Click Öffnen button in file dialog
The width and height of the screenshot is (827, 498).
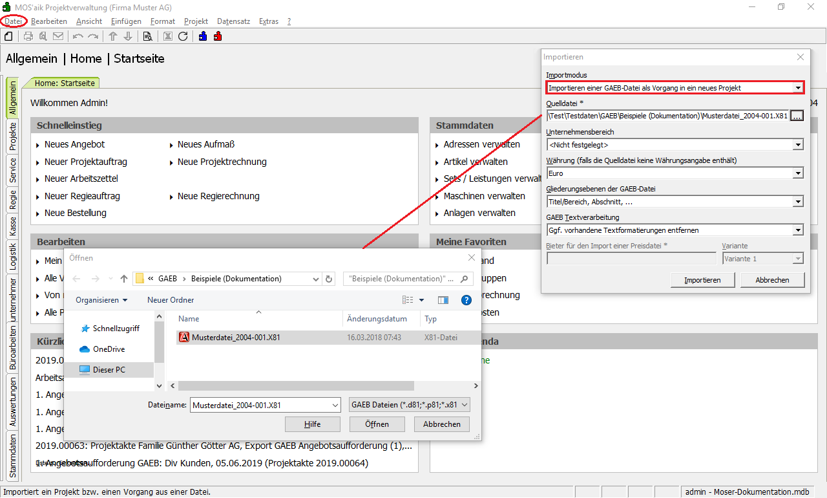pos(377,424)
